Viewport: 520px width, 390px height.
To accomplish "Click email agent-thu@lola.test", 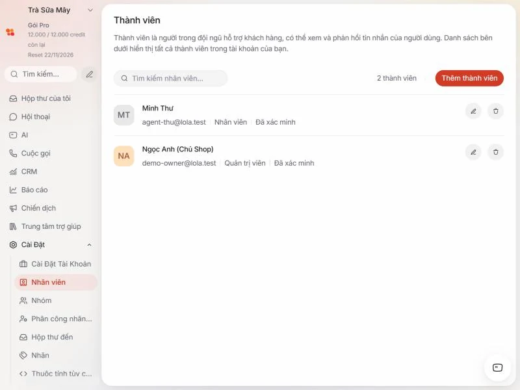I will point(174,122).
